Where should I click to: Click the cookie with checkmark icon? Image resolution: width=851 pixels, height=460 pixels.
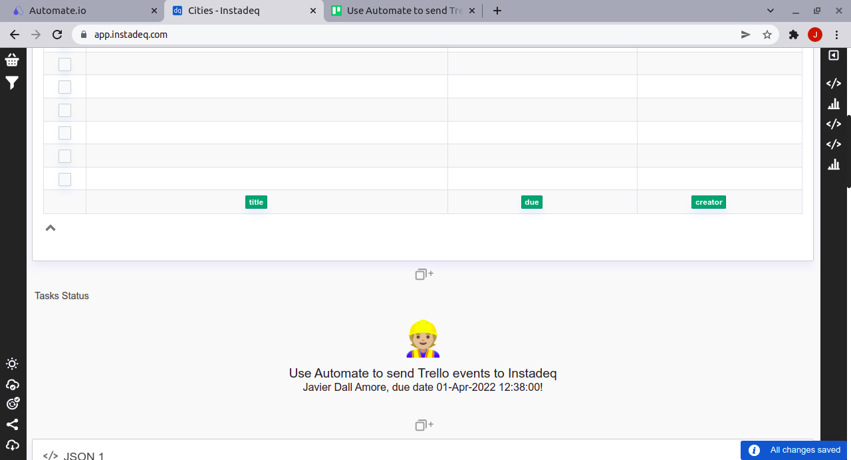12,403
